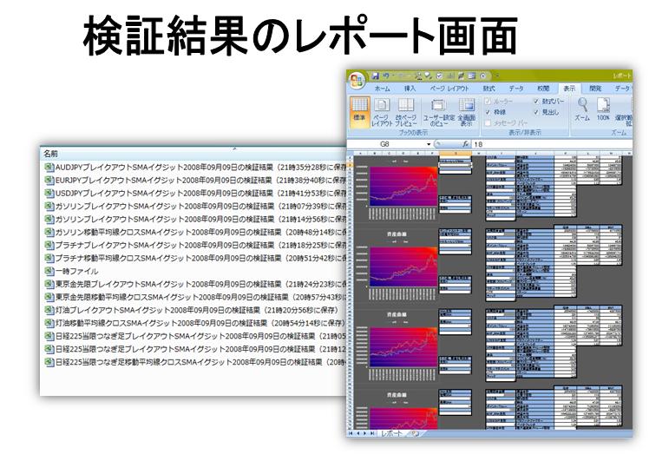Click the Save icon in quick access toolbar
The image size is (669, 461).
(377, 76)
